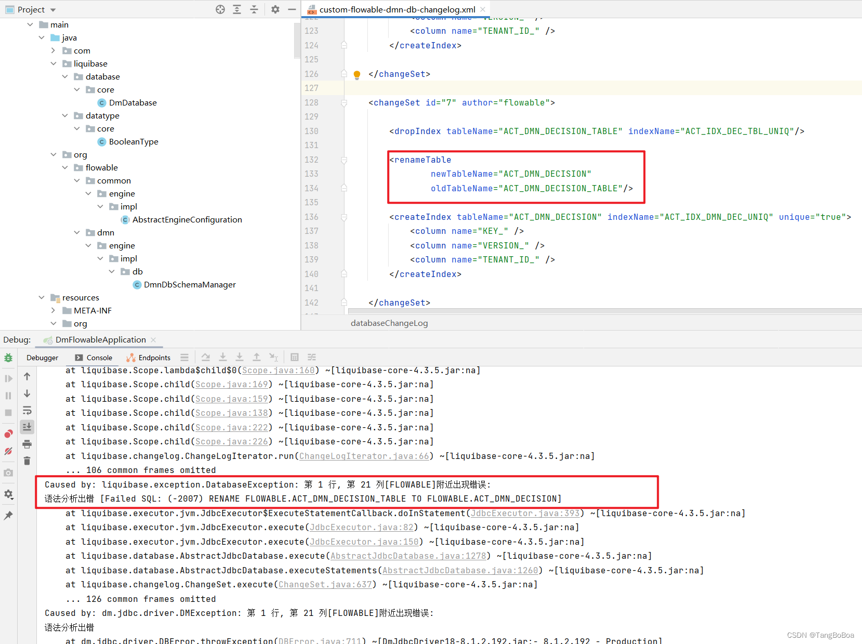Close the custom-flowable-dmn-db-changelog.xml tab
The image size is (862, 644).
(483, 9)
